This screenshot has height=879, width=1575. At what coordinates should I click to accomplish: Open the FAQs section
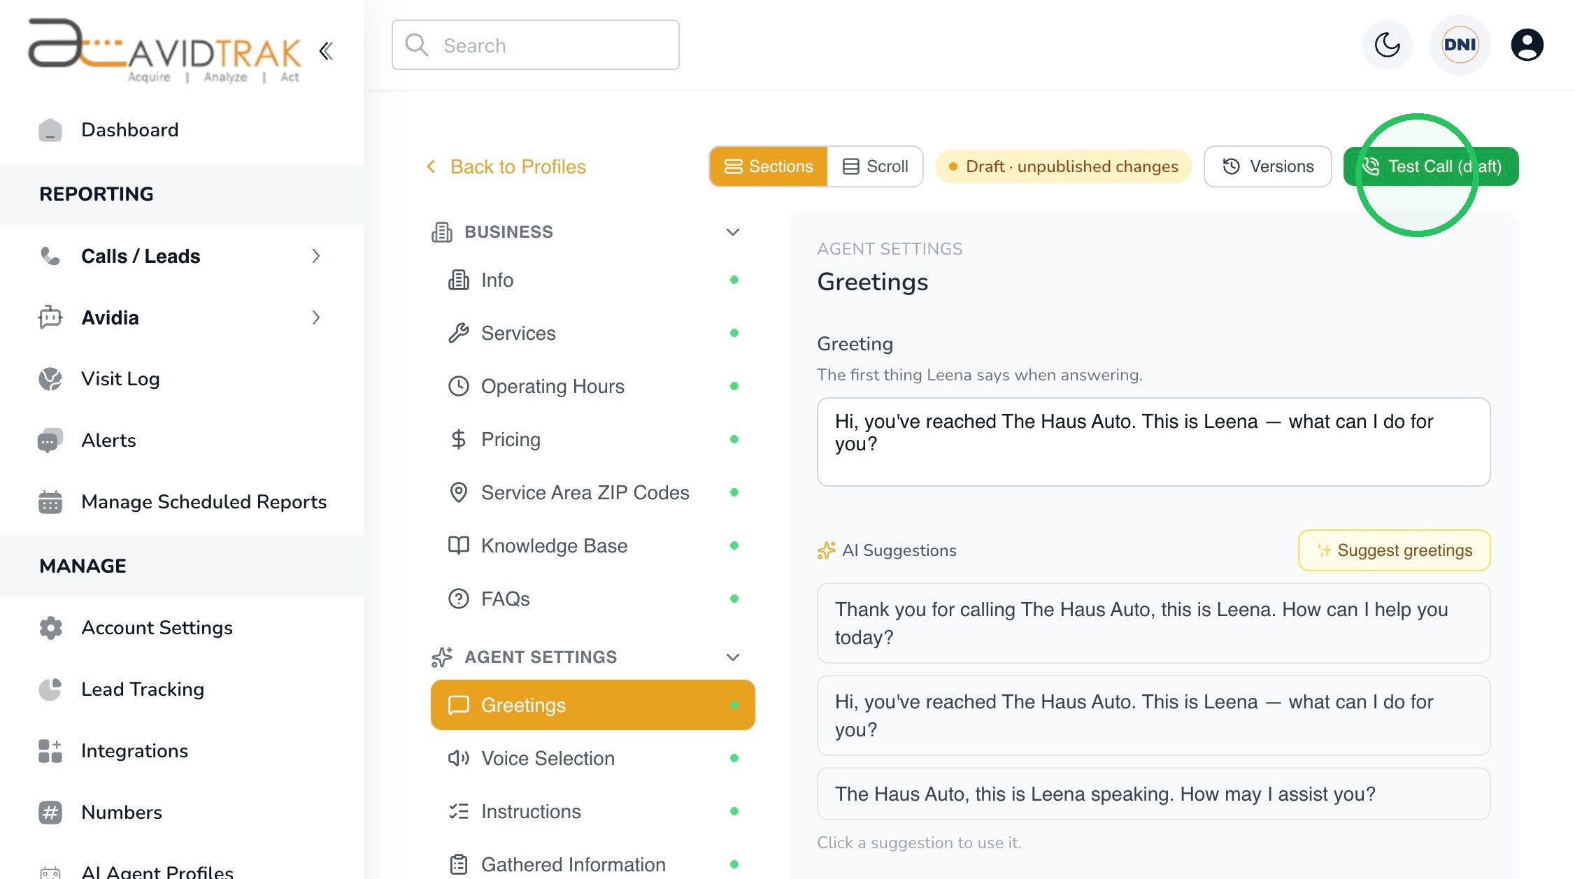[593, 599]
